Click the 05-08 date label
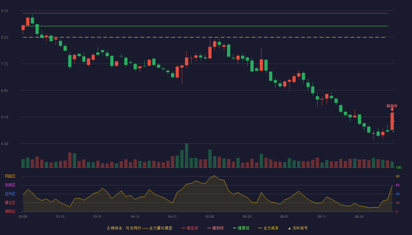The width and height of the screenshot is (412, 235). point(210,216)
